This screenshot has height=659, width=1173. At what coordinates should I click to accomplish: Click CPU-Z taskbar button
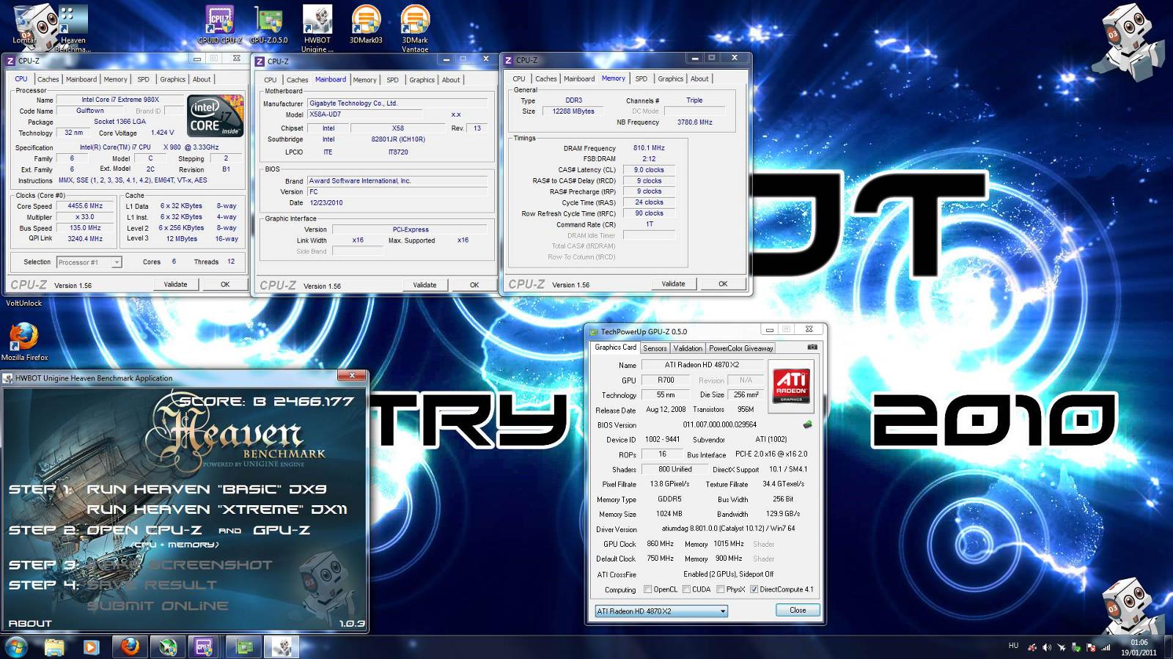(x=203, y=647)
